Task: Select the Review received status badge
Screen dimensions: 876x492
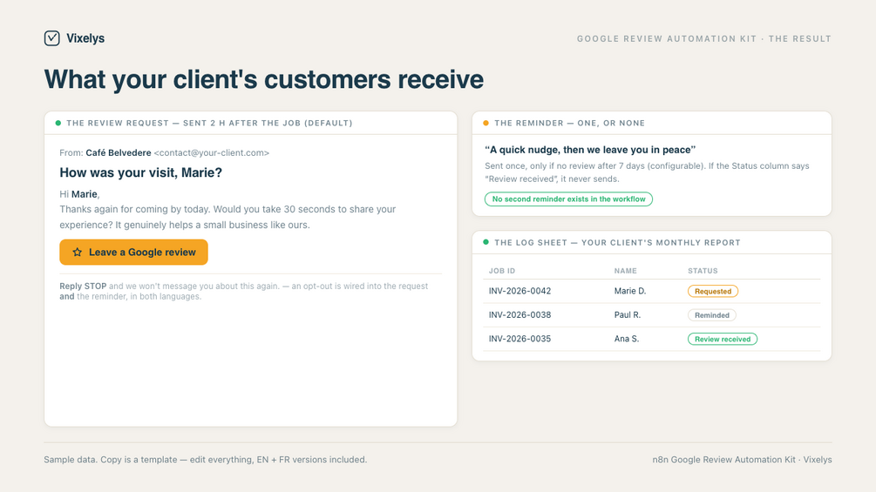Action: coord(723,339)
